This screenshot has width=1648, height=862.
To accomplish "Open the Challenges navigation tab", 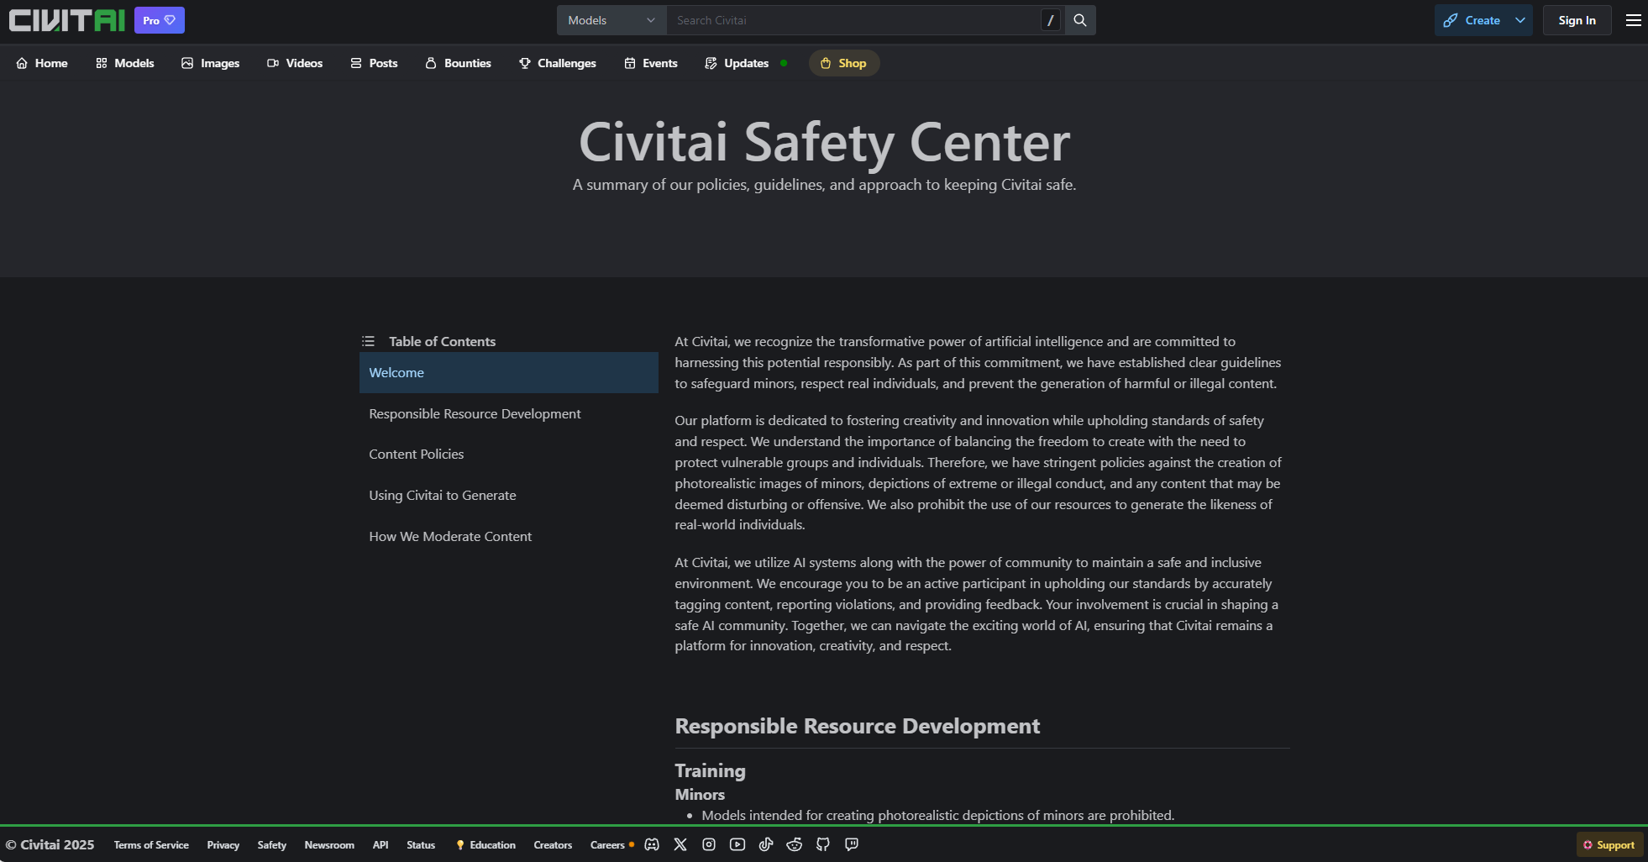I will (558, 63).
